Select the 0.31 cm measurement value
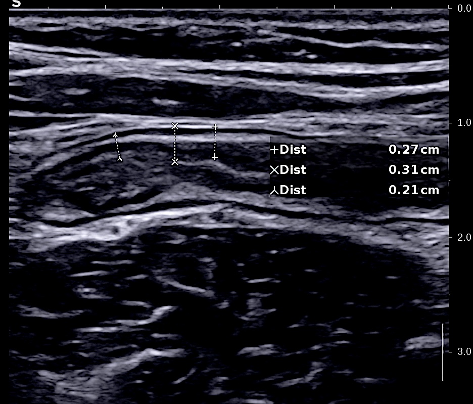Screen dimensions: 473x404 coord(413,170)
